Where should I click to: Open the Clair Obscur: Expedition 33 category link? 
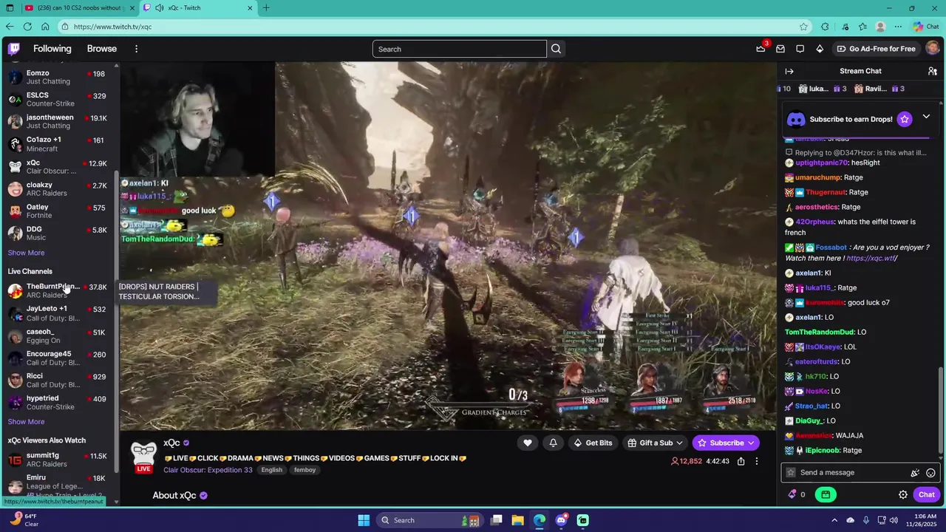(208, 470)
